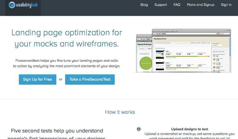The width and height of the screenshot is (238, 139).
Task: Click the Signup Redesign window preview
Action: point(144,54)
